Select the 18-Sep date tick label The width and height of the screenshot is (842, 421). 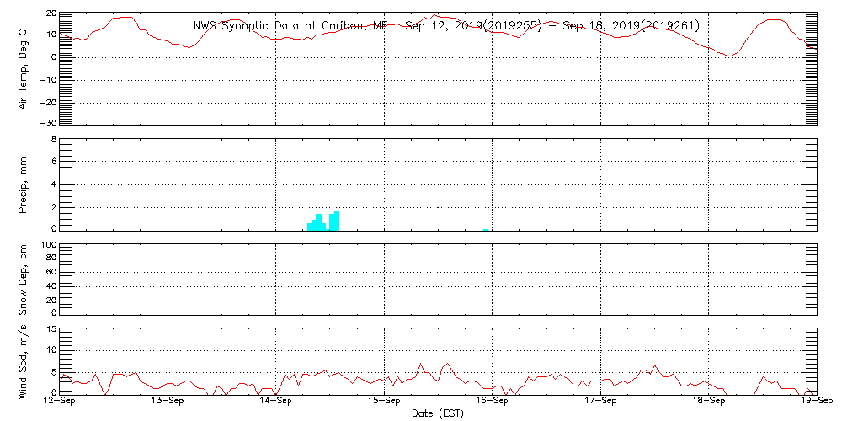click(x=709, y=402)
